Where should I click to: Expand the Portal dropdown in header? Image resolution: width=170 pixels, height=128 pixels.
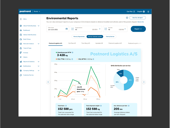click(x=37, y=11)
